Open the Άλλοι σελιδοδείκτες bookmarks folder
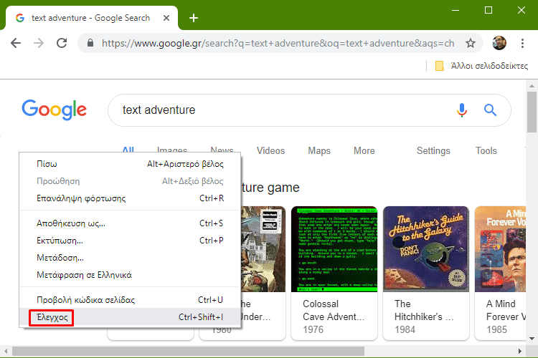This screenshot has height=358, width=538. click(481, 66)
